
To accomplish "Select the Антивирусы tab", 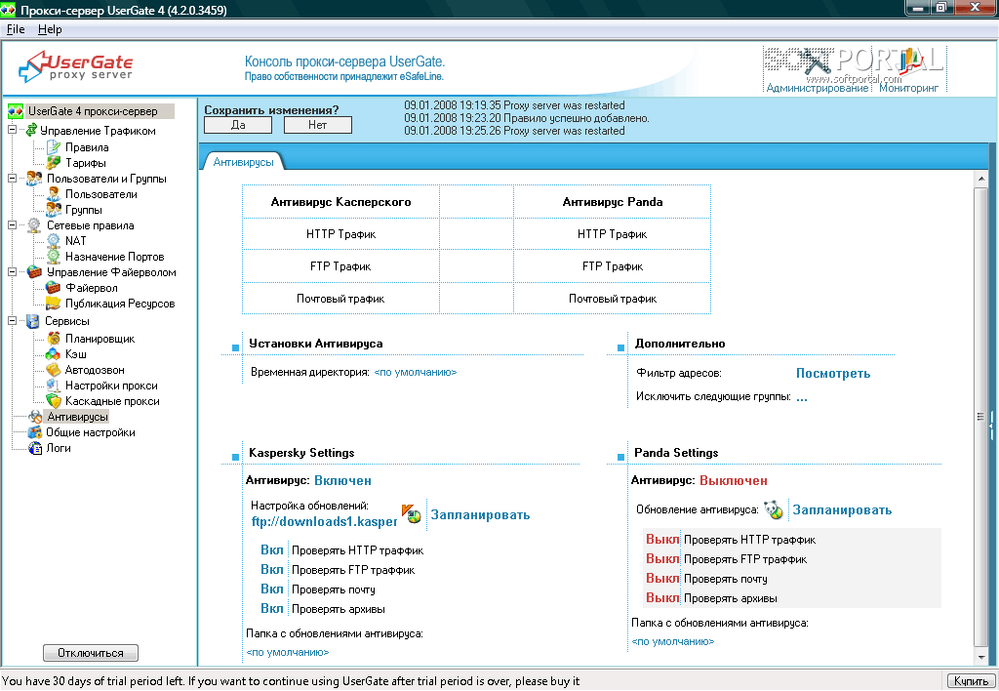I will (x=243, y=162).
